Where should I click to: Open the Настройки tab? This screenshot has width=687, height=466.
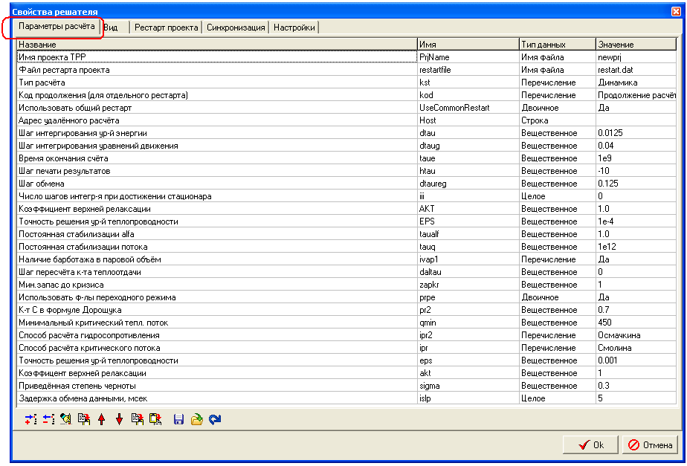(294, 27)
